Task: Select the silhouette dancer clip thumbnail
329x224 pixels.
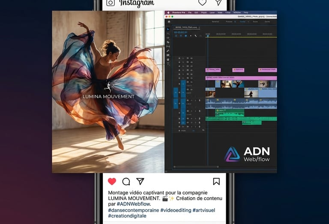Action: tap(251, 94)
